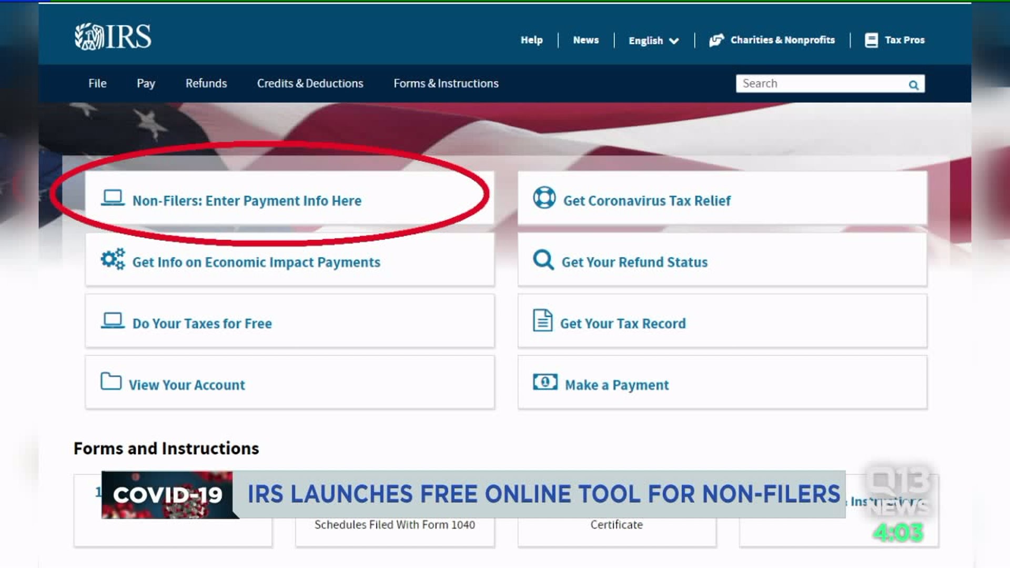Screen dimensions: 1010x568
Task: Open Credits & Deductions menu
Action: [x=310, y=84]
